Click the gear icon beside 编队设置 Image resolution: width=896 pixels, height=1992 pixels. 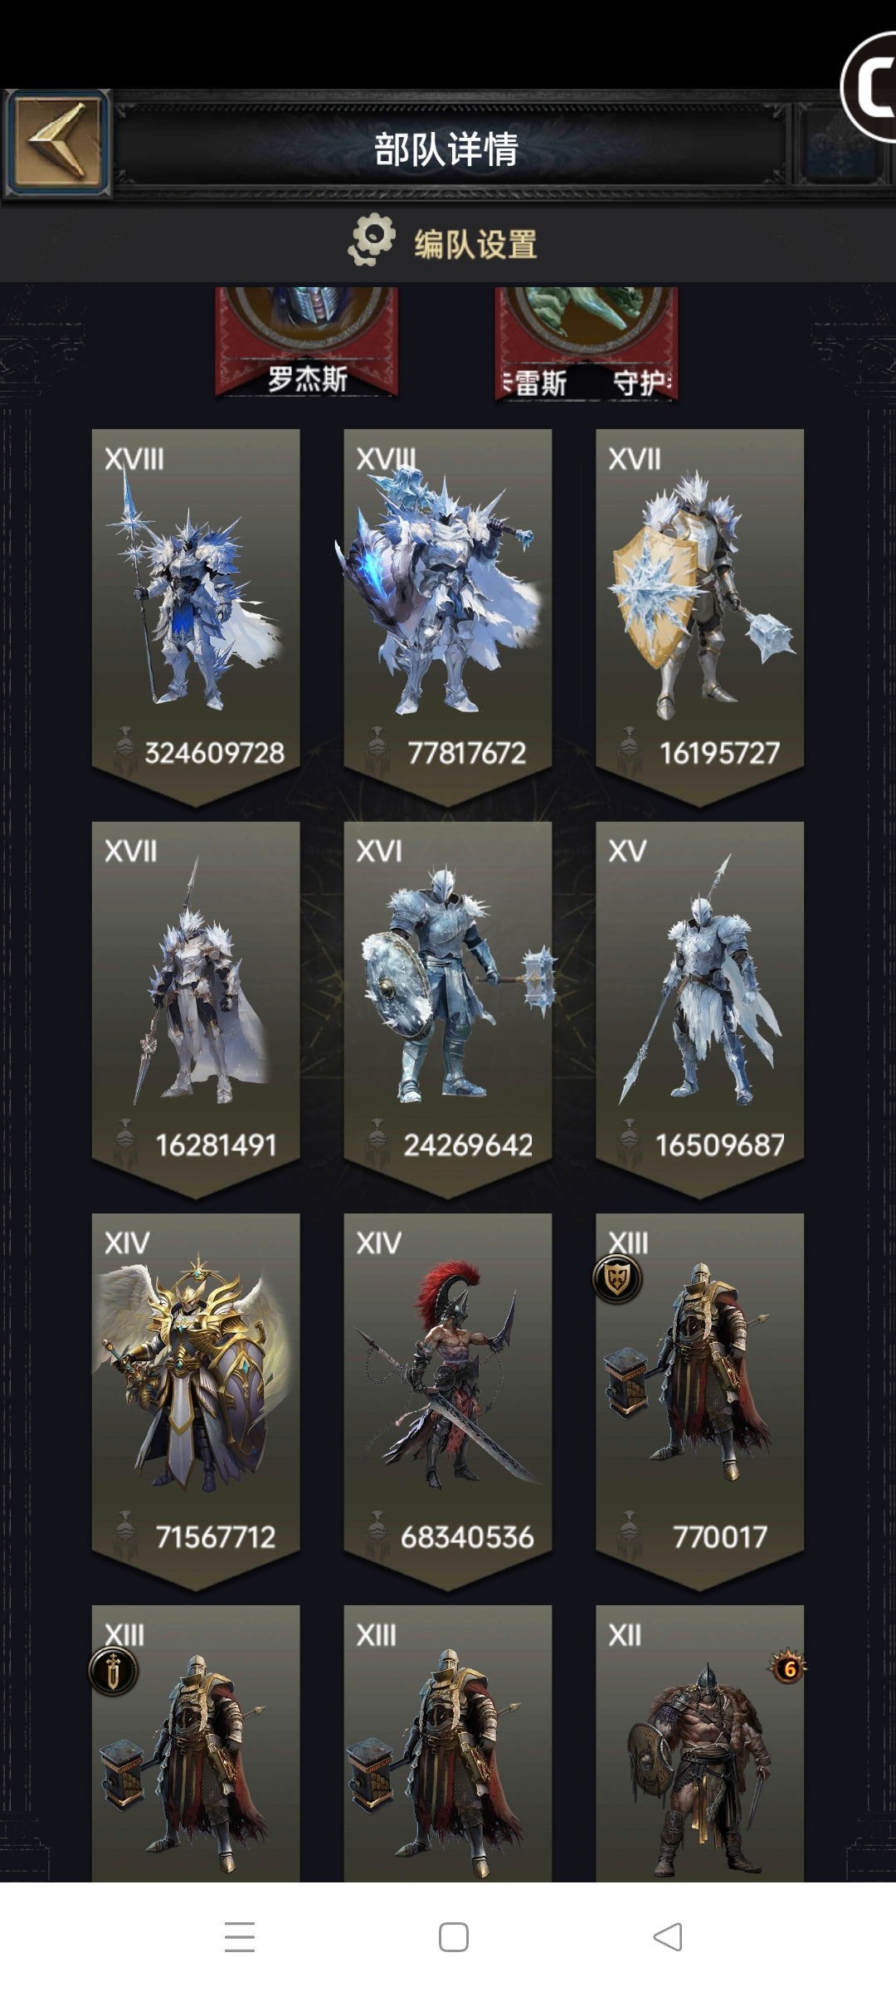click(x=371, y=240)
